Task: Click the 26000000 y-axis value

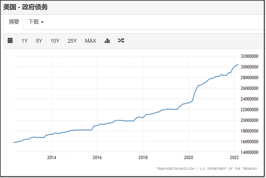Action: click(249, 88)
